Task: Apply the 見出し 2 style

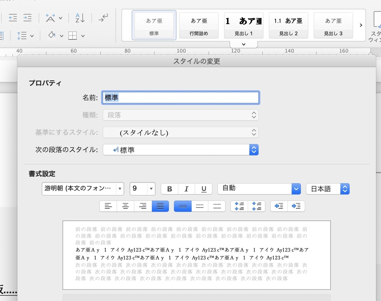Action: click(x=288, y=25)
